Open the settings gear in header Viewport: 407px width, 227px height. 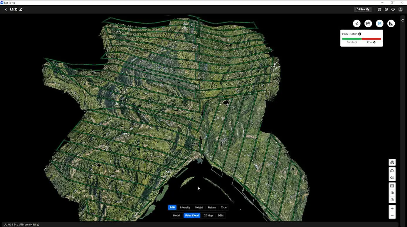coord(386,9)
